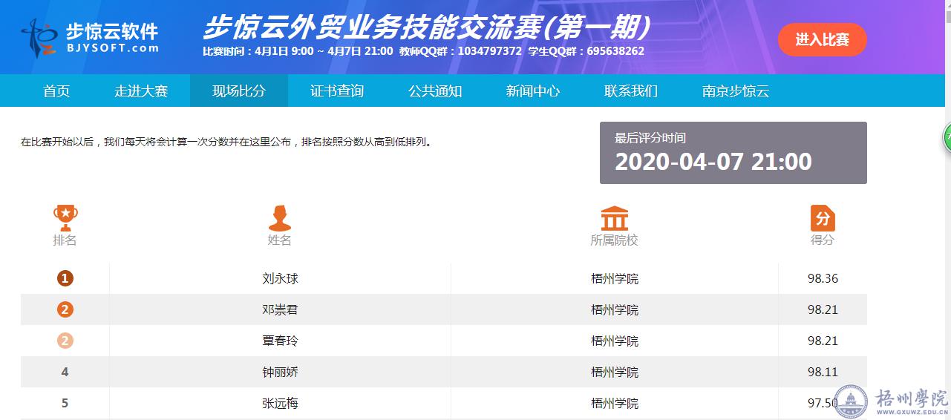This screenshot has height=420, width=951.
Task: Click the institution building icon
Action: (614, 218)
